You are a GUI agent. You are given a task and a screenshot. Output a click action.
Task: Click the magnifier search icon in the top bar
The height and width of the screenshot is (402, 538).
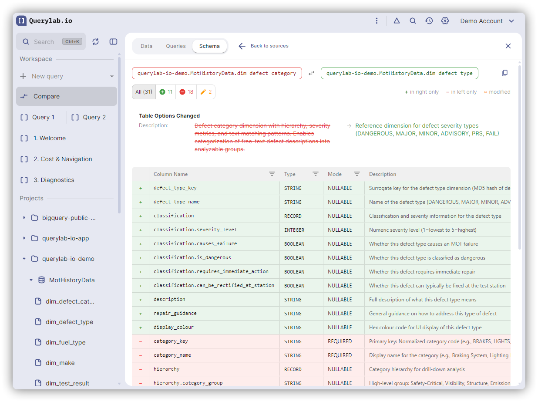[x=413, y=21]
